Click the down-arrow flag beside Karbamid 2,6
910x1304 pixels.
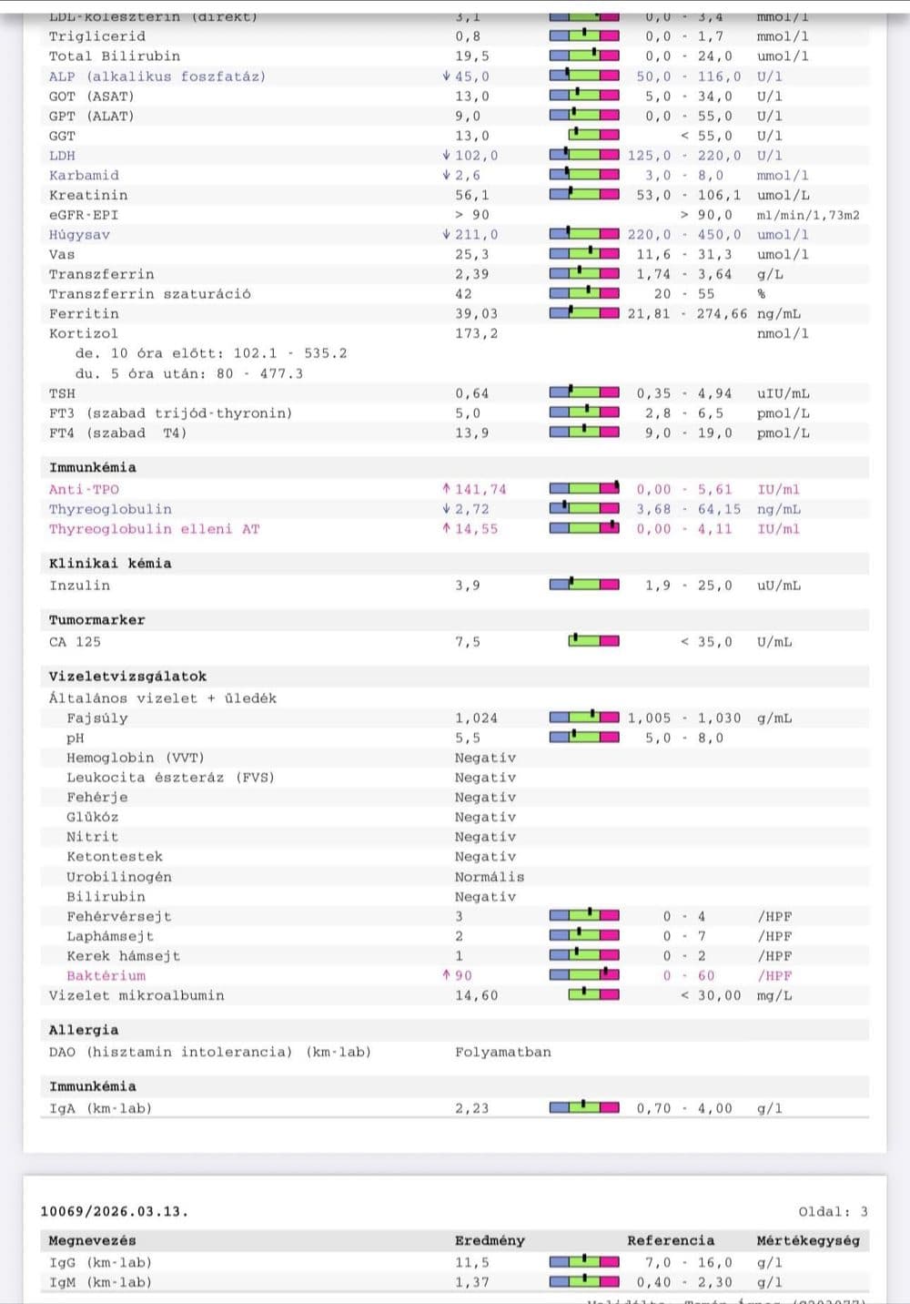(446, 175)
